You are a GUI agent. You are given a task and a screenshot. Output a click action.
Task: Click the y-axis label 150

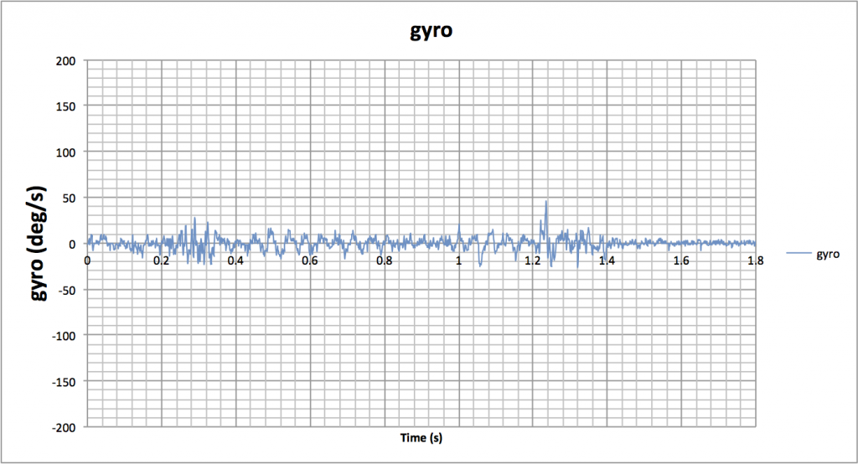(65, 106)
